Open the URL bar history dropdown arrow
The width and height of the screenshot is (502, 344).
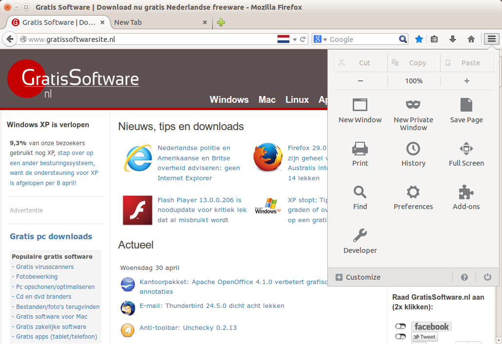[295, 39]
